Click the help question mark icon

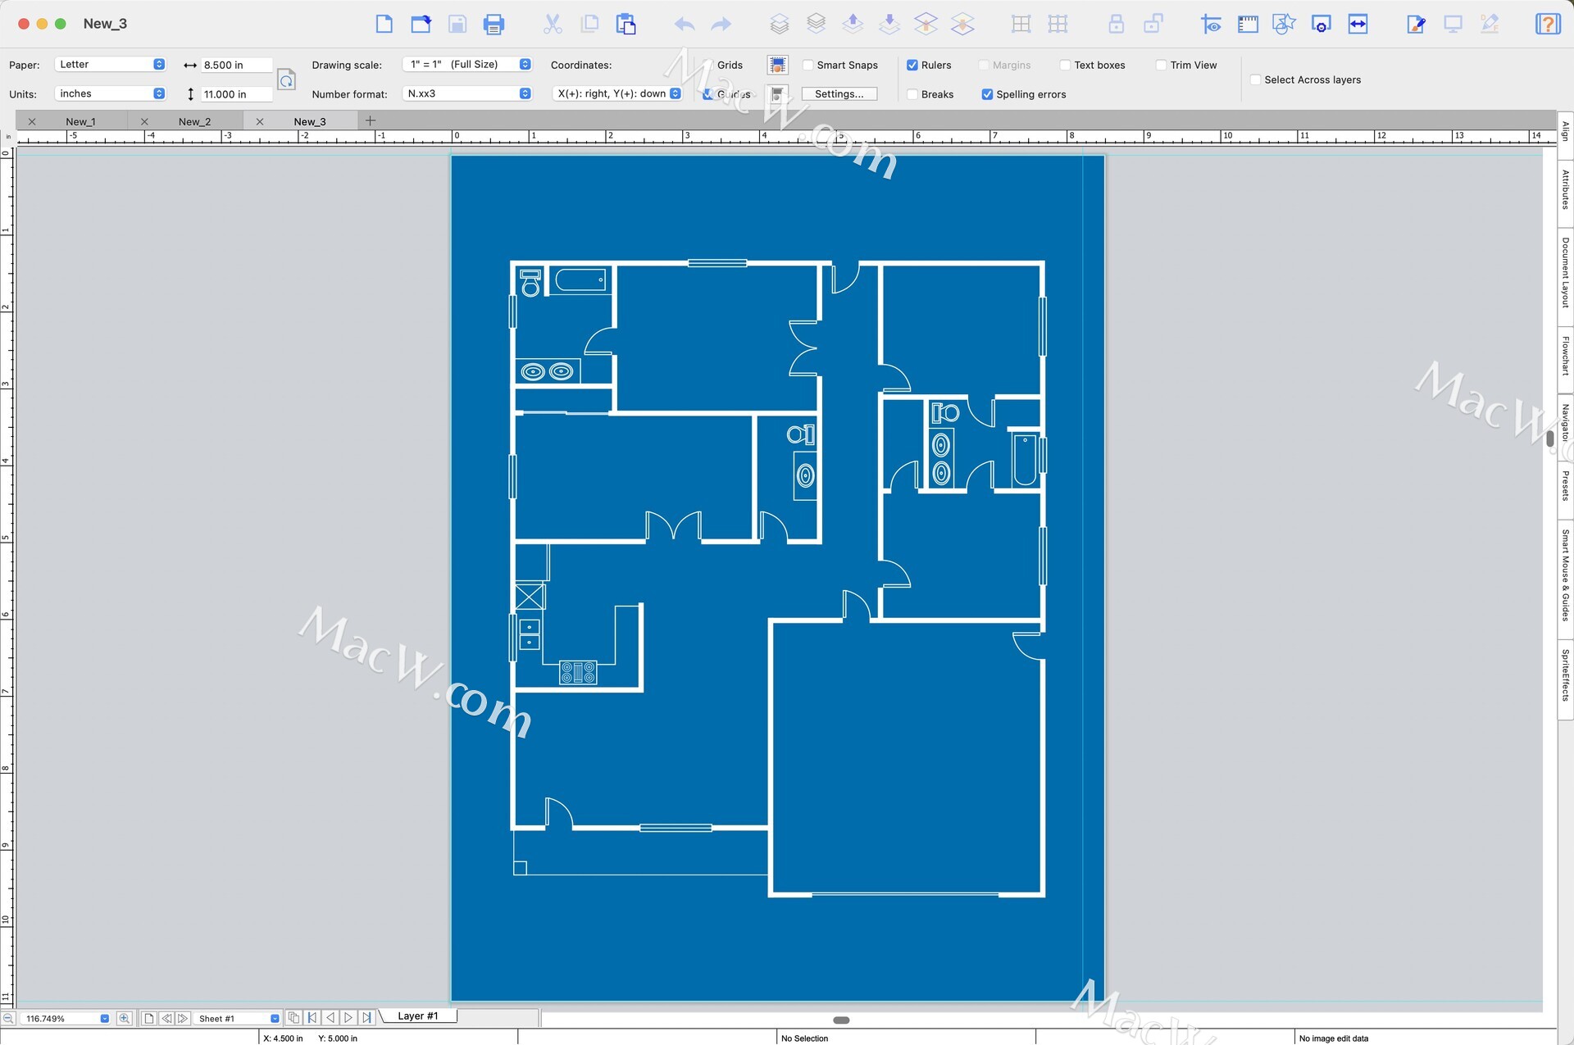pos(1547,25)
